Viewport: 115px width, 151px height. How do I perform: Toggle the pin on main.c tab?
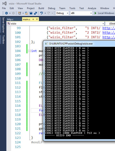coord(33,19)
